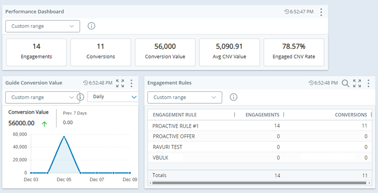Click Performance Dashboard refresh time clock icon
Image resolution: width=378 pixels, height=193 pixels.
(x=287, y=11)
